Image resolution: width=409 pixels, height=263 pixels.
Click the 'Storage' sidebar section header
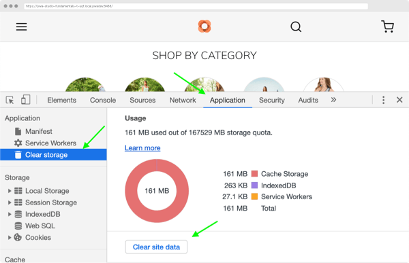click(x=17, y=177)
